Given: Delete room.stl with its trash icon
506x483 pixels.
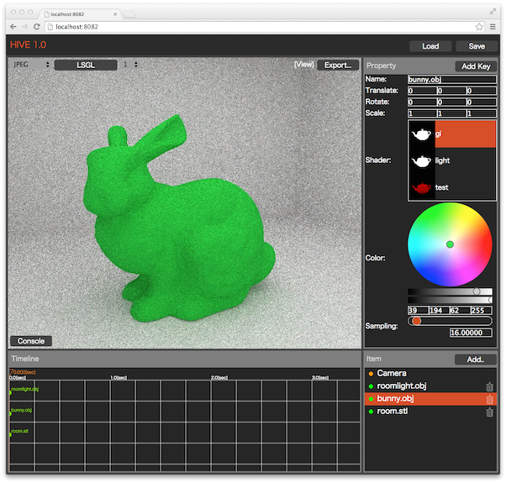Looking at the screenshot, I should pos(489,412).
